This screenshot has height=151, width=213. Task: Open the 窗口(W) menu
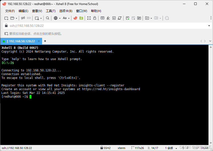[81, 11]
